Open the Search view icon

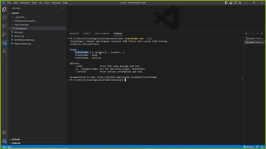coord(4,17)
